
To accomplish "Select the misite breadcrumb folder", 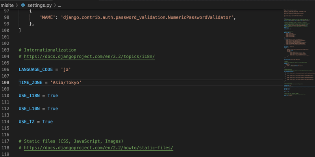I will coord(7,6).
